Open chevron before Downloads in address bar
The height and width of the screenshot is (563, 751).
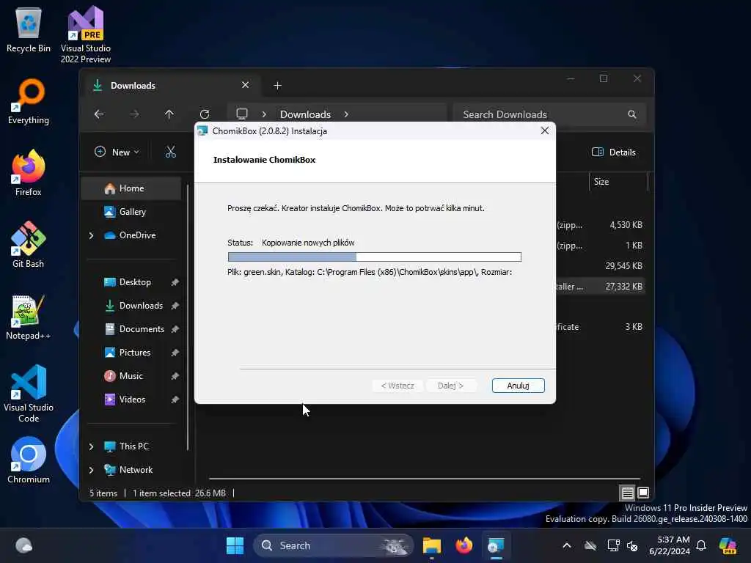(x=264, y=114)
